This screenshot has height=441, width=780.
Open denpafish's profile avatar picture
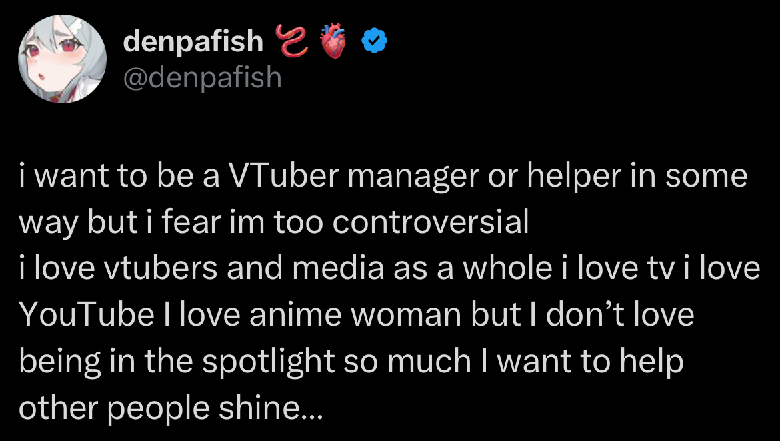click(x=62, y=59)
